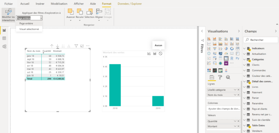
Task: Click the Quantité column header in table
Action: coord(47,51)
